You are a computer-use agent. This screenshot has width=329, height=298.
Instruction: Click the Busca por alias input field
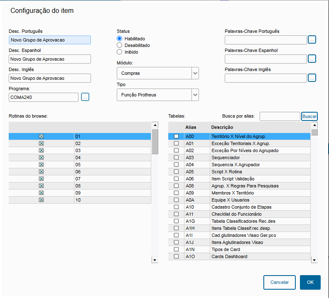(x=280, y=116)
